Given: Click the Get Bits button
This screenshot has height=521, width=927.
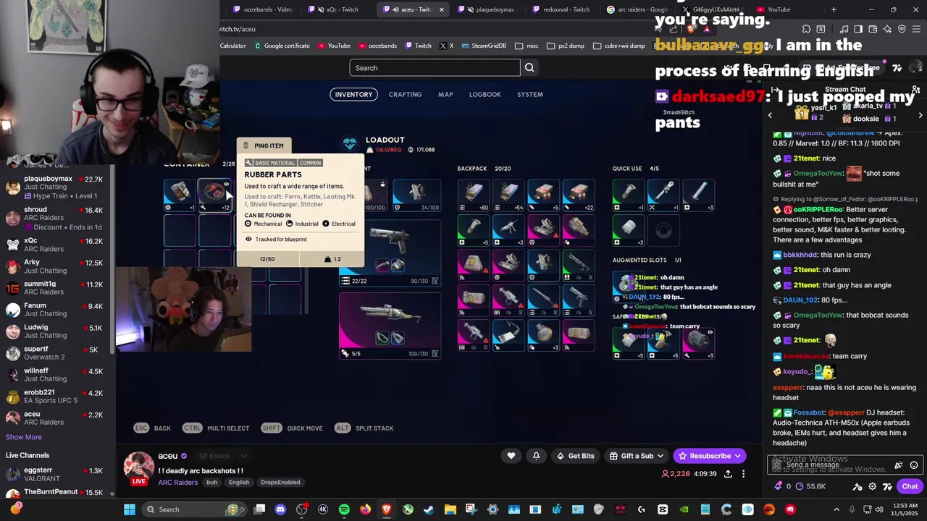Looking at the screenshot, I should pos(576,456).
